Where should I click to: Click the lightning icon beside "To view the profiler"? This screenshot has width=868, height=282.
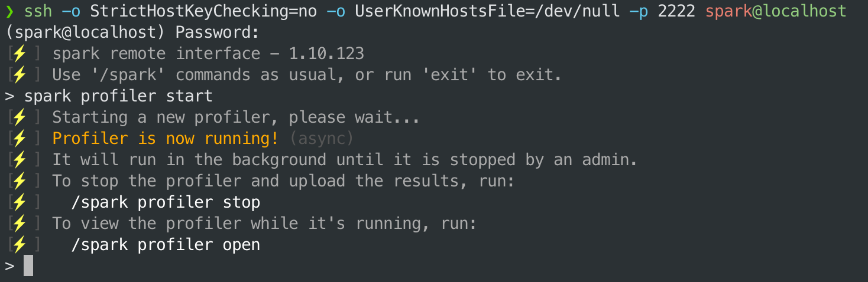(20, 224)
